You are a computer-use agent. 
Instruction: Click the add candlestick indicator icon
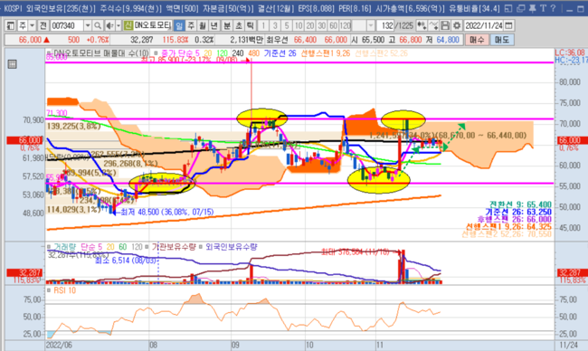tap(422, 25)
